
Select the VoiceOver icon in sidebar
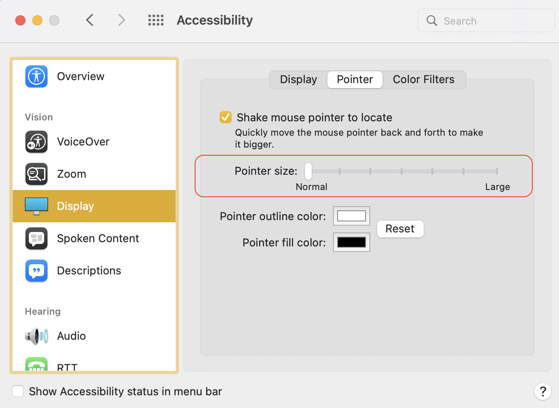[36, 142]
